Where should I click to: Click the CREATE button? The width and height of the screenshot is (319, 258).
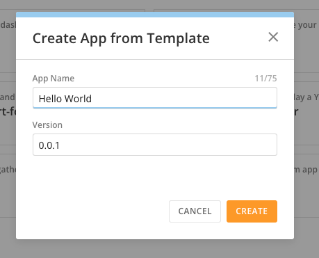[252, 211]
